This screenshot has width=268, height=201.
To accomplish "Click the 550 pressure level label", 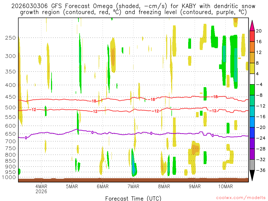I will [x=10, y=117].
